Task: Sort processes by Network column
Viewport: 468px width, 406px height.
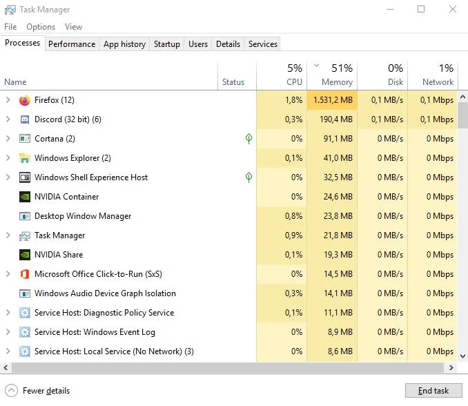Action: pyautogui.click(x=433, y=76)
